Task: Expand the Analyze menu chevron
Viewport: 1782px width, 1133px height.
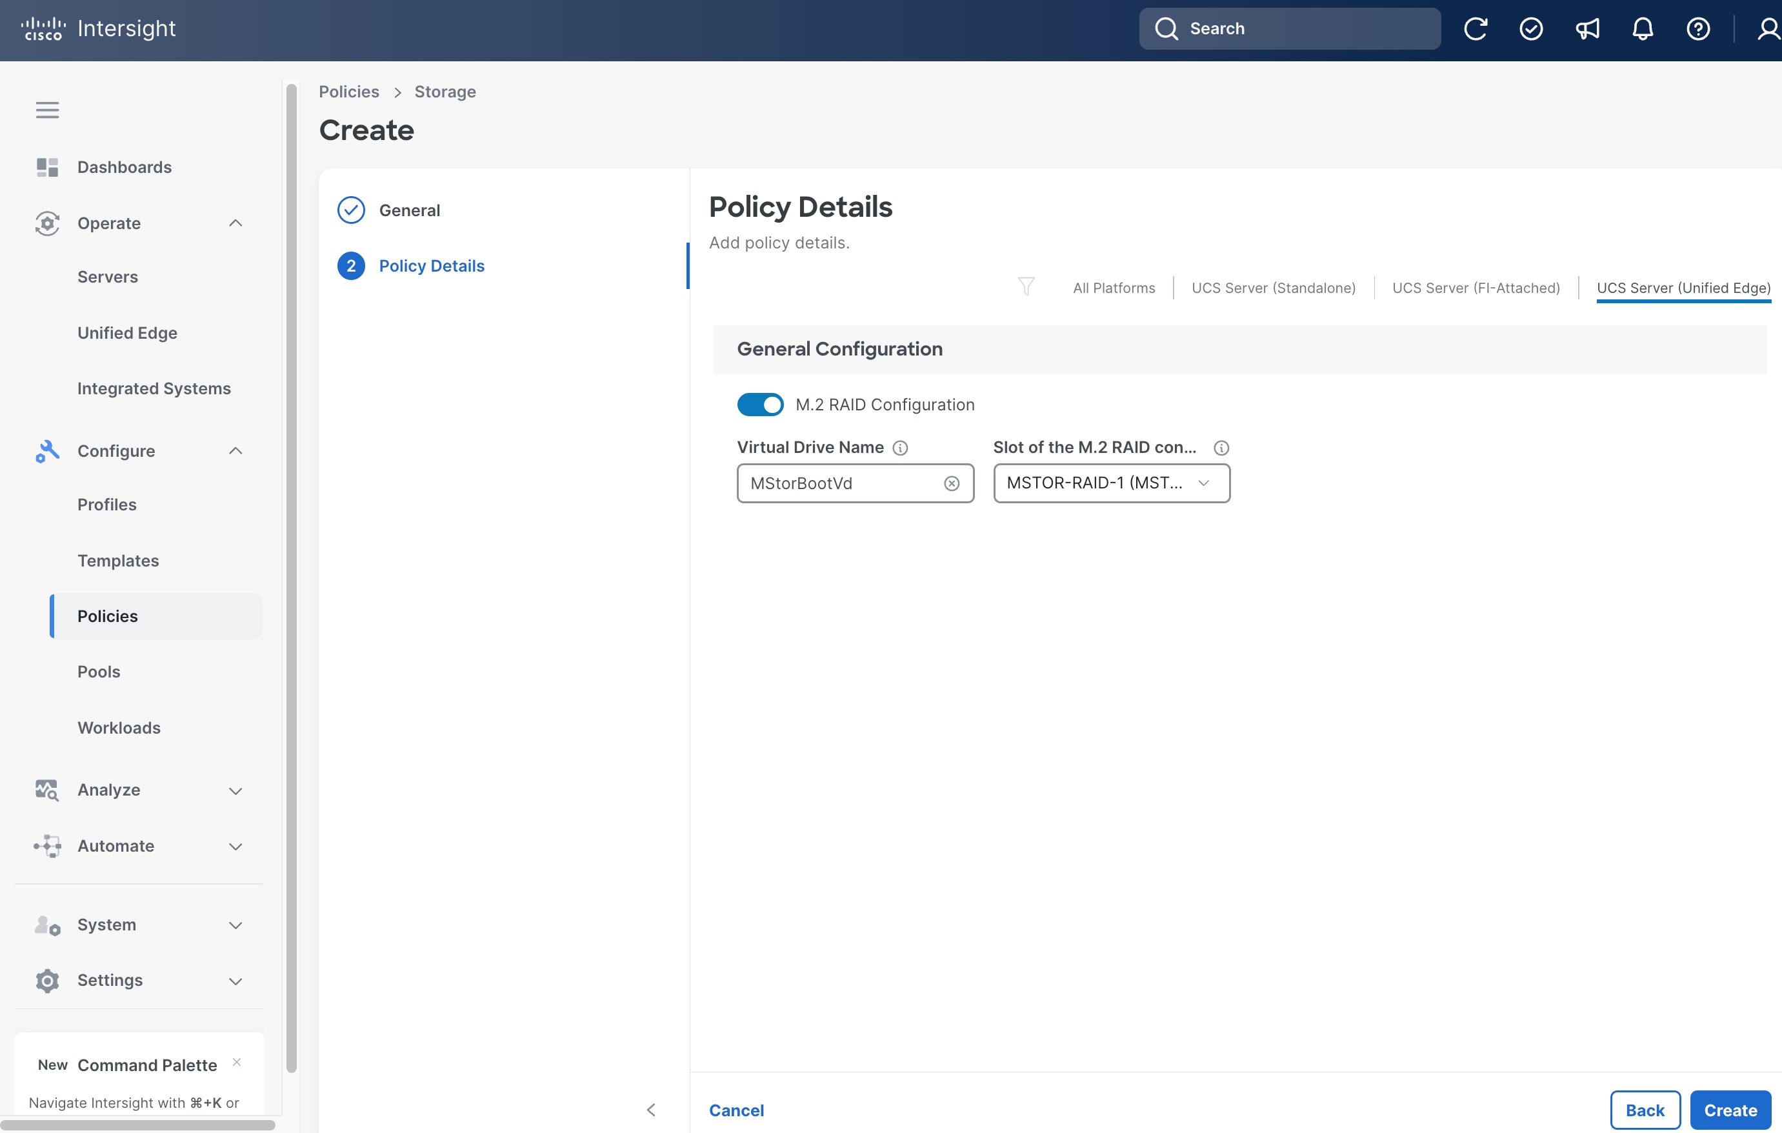Action: (x=235, y=790)
